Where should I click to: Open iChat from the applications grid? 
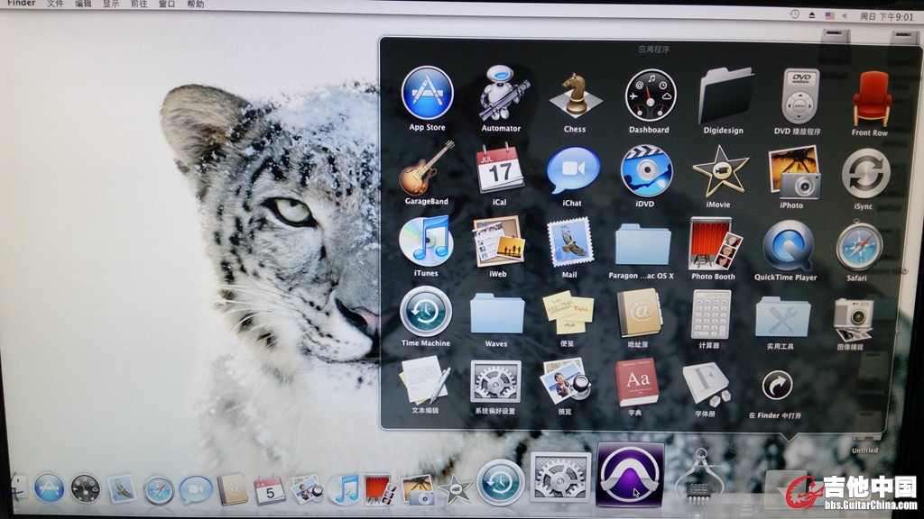point(572,170)
